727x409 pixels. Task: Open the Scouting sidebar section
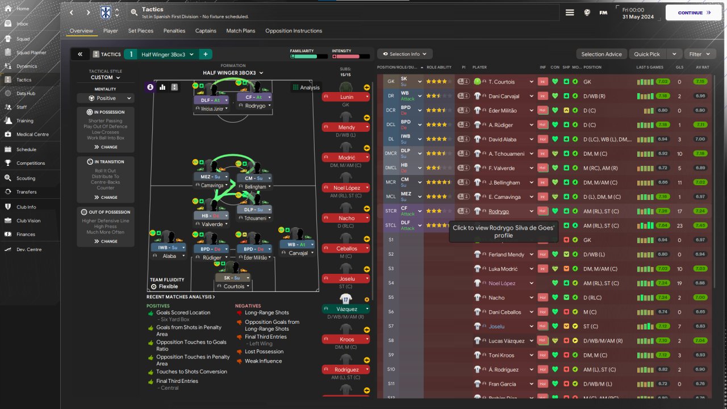coord(26,178)
